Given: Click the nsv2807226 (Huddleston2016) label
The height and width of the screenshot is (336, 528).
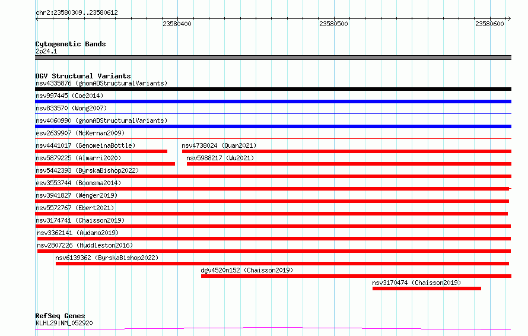Looking at the screenshot, I should pos(85,245).
